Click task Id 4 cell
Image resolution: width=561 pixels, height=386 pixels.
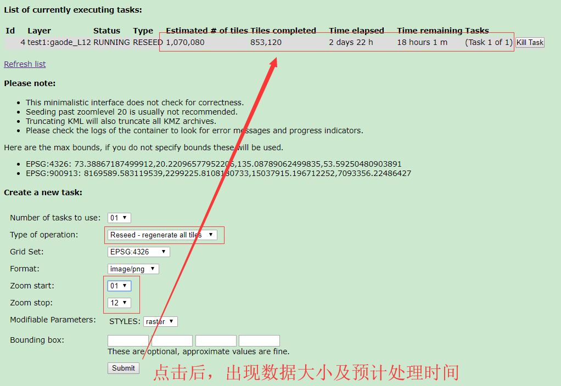(x=23, y=42)
